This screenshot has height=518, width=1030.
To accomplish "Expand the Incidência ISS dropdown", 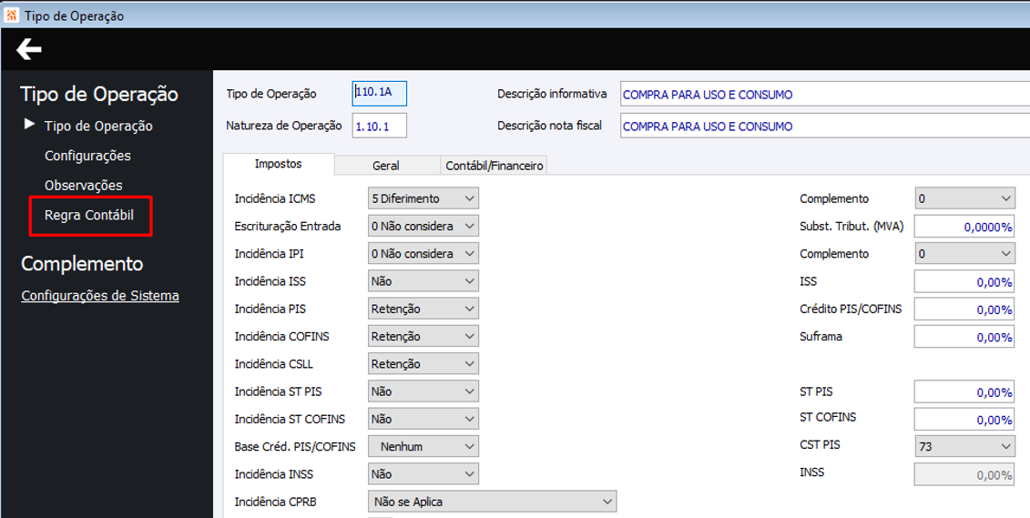I will tap(423, 281).
